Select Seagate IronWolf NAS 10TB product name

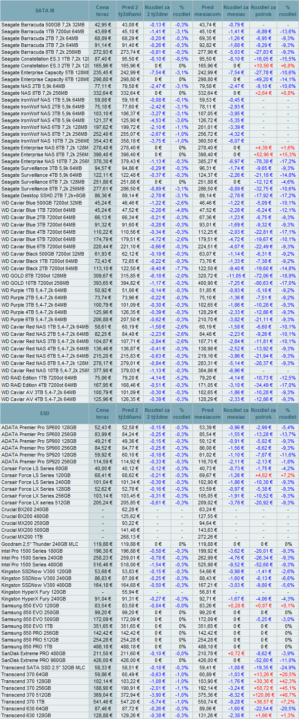(45, 141)
